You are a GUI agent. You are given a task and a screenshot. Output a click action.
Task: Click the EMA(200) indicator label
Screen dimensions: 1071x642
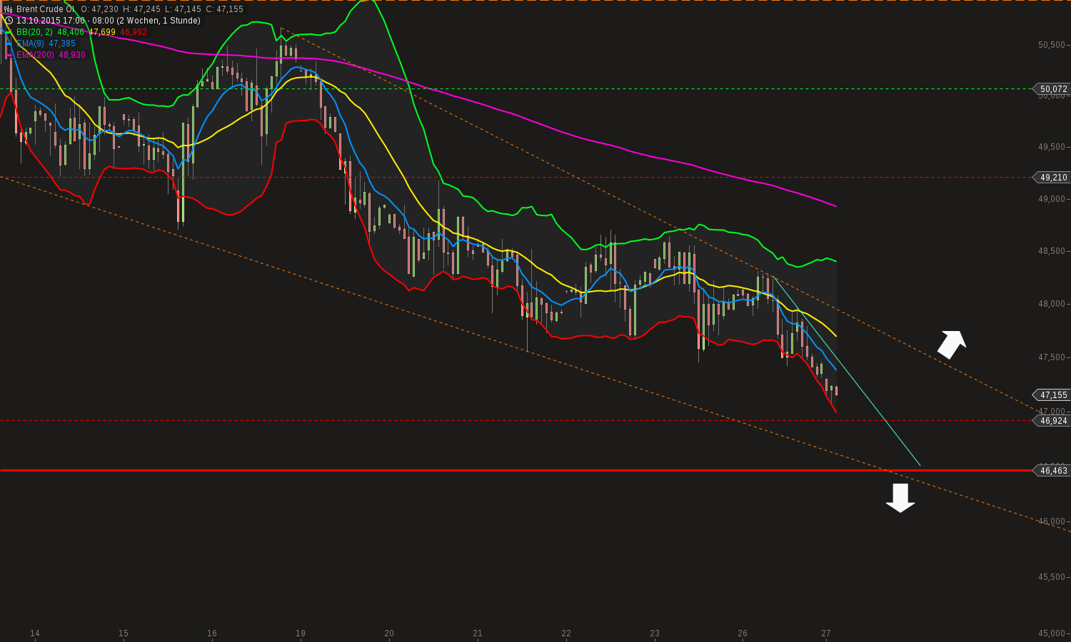point(36,55)
